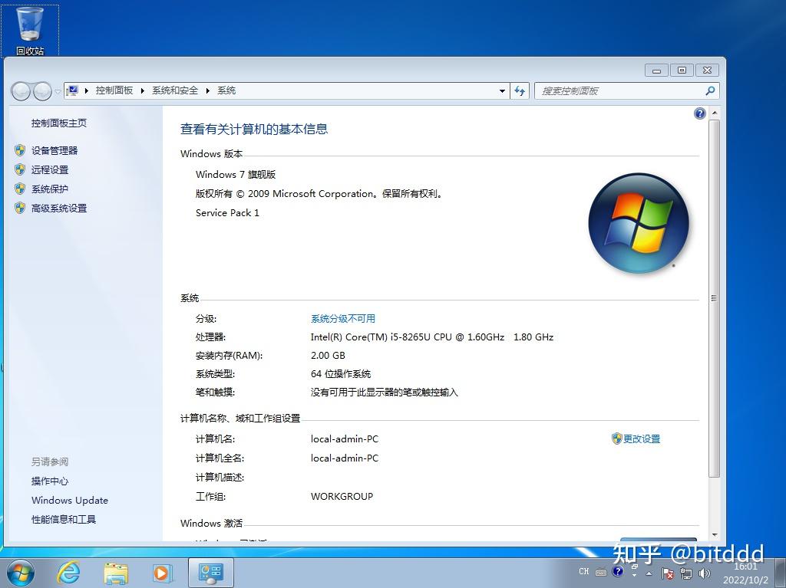Open the Start menu orb
Image resolution: width=786 pixels, height=588 pixels.
coord(20,573)
